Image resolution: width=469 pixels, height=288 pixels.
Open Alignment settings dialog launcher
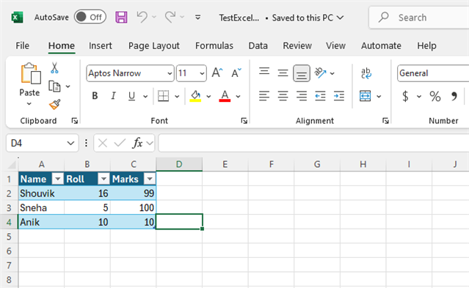[x=385, y=121]
